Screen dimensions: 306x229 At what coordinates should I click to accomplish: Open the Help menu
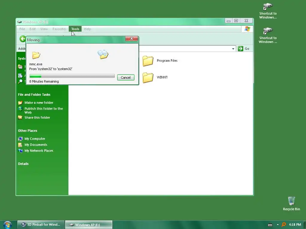[x=88, y=29]
